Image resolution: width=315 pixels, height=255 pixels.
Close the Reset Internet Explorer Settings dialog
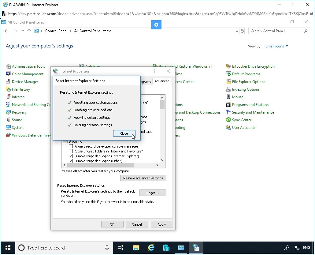124,133
